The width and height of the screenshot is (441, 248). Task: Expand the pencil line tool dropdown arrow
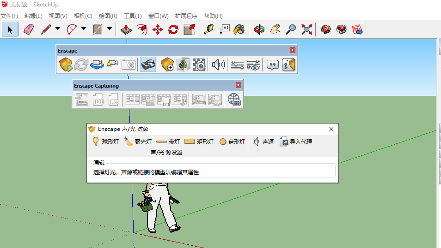coord(58,29)
